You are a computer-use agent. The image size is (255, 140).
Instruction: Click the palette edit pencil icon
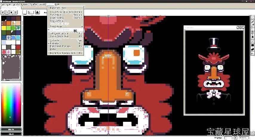pyautogui.click(x=3, y=12)
